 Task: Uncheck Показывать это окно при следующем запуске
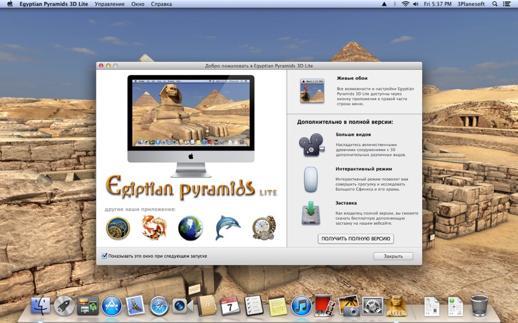tap(104, 256)
